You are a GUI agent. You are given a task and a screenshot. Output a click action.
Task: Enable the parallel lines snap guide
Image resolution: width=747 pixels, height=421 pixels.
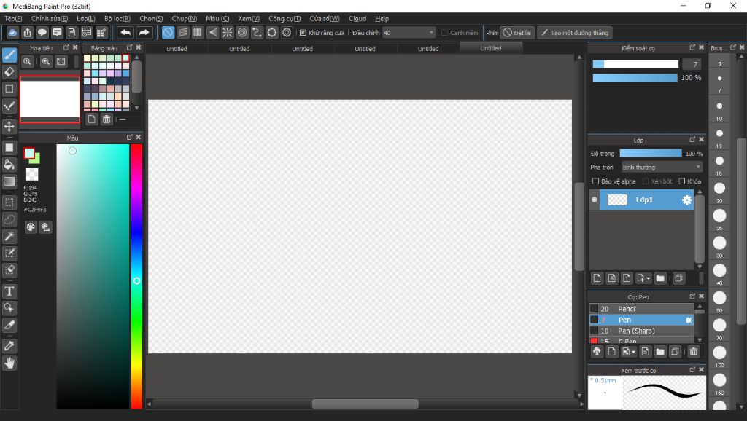click(183, 33)
